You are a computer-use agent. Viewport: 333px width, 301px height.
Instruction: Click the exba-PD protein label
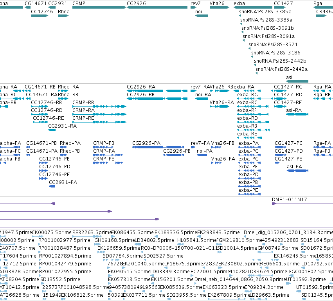pos(248,175)
